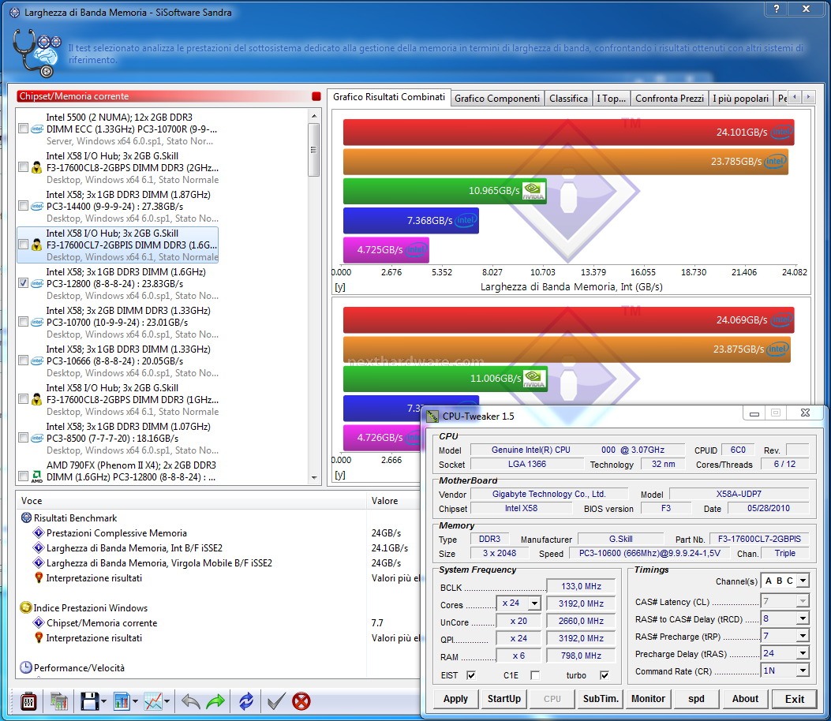Open the RAS# to CAS# Delay (tRCD) dropdown
This screenshot has height=721, width=831.
click(x=803, y=618)
